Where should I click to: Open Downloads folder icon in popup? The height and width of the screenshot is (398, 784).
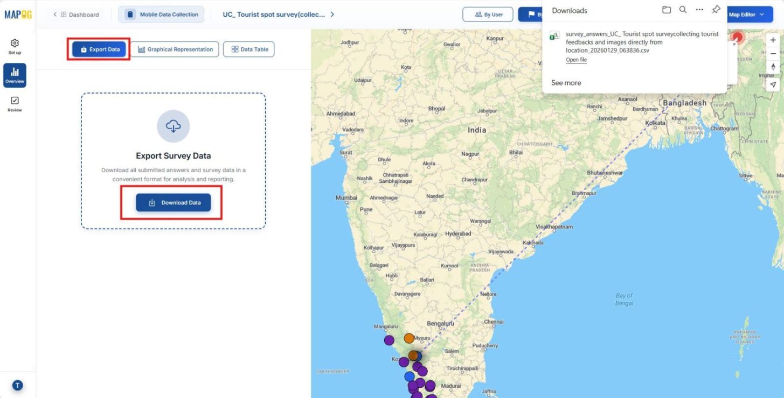[x=667, y=10]
